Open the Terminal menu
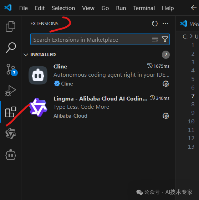 144,8
